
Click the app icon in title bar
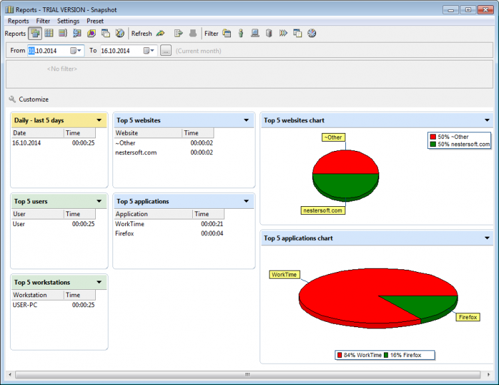click(9, 9)
